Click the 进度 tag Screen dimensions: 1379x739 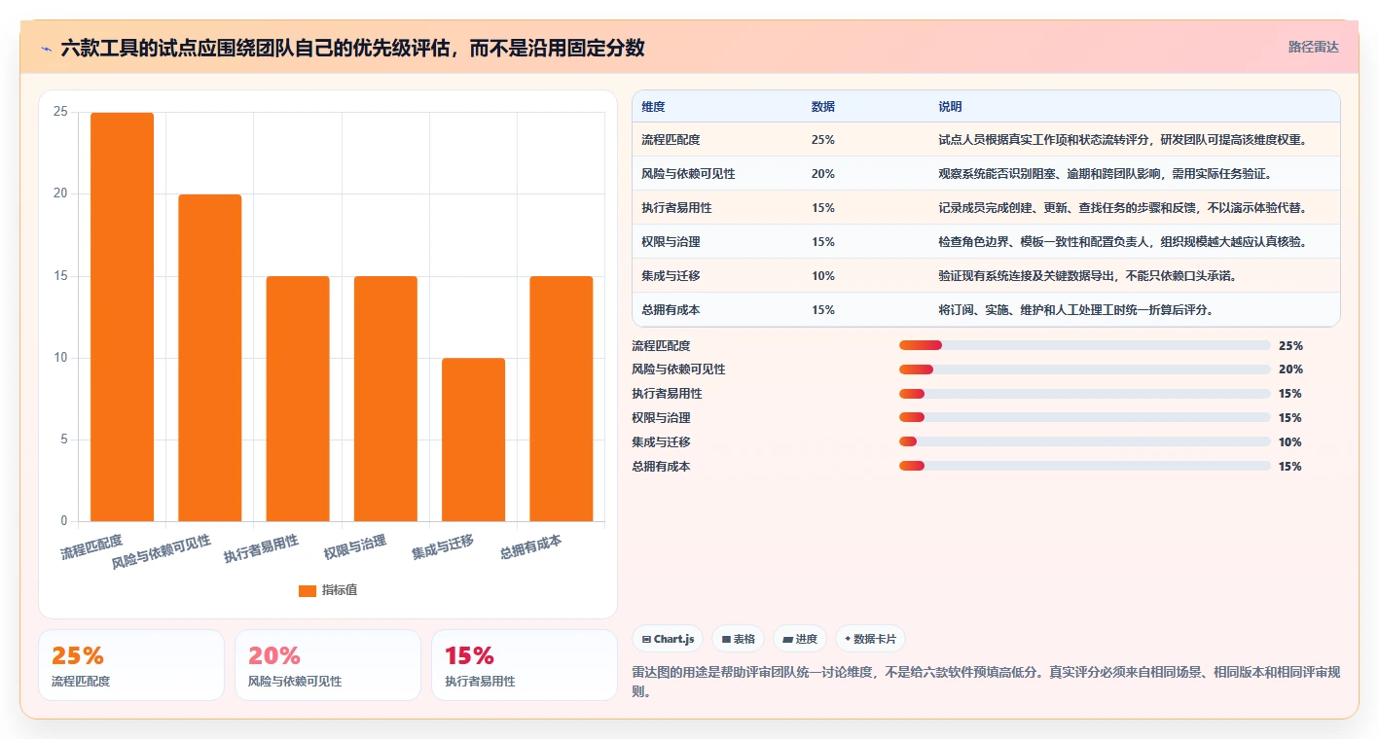[800, 639]
